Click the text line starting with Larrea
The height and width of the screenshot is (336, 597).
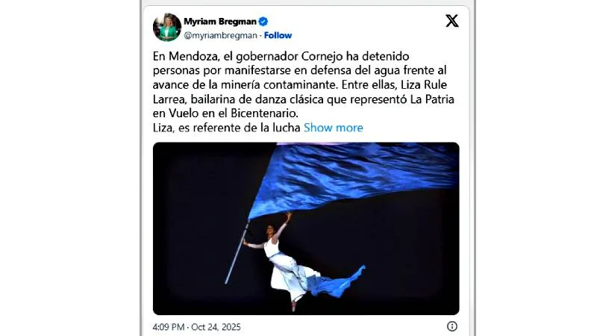[x=304, y=99]
